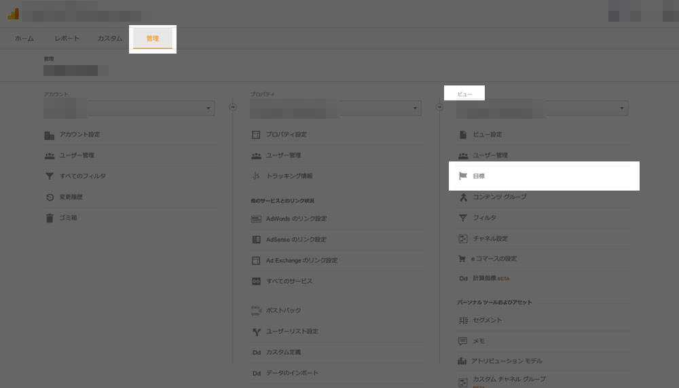This screenshot has height=388, width=679.
Task: Open アカウント設定
Action: [x=79, y=134]
